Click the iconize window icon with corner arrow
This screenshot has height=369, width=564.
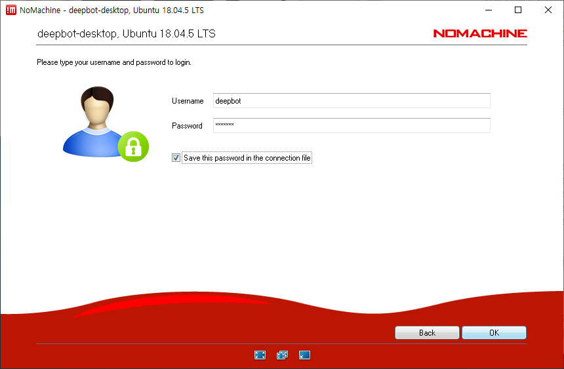(x=305, y=355)
